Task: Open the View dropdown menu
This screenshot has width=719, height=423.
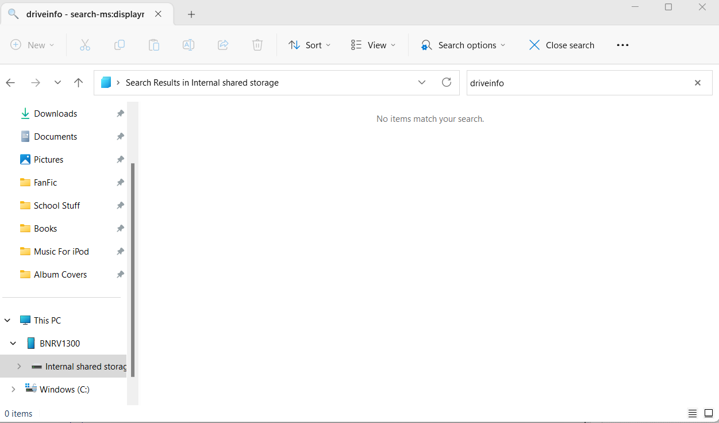Action: pos(374,45)
